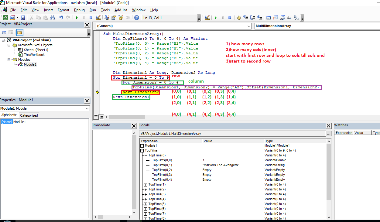The width and height of the screenshot is (380, 222).
Task: Click the Copy icon in the toolbar
Action: click(38, 18)
